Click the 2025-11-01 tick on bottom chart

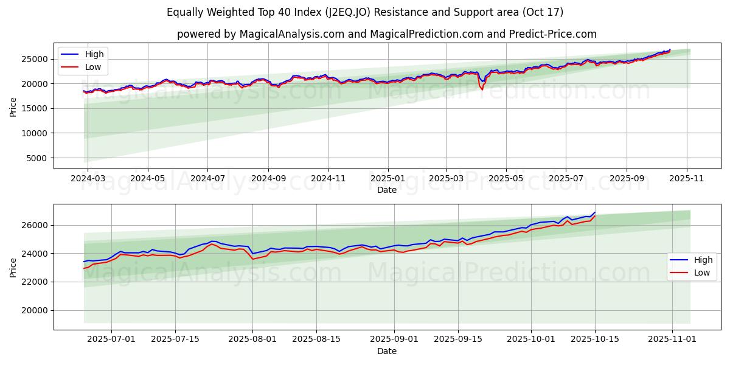[x=672, y=340]
